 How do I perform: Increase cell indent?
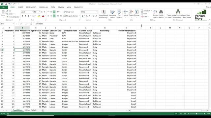[61, 16]
